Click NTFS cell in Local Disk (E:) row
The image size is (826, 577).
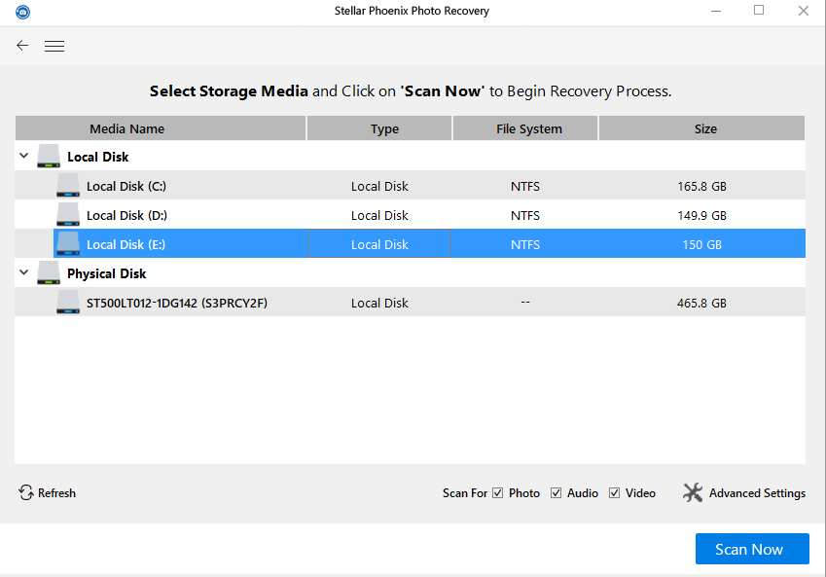coord(525,244)
